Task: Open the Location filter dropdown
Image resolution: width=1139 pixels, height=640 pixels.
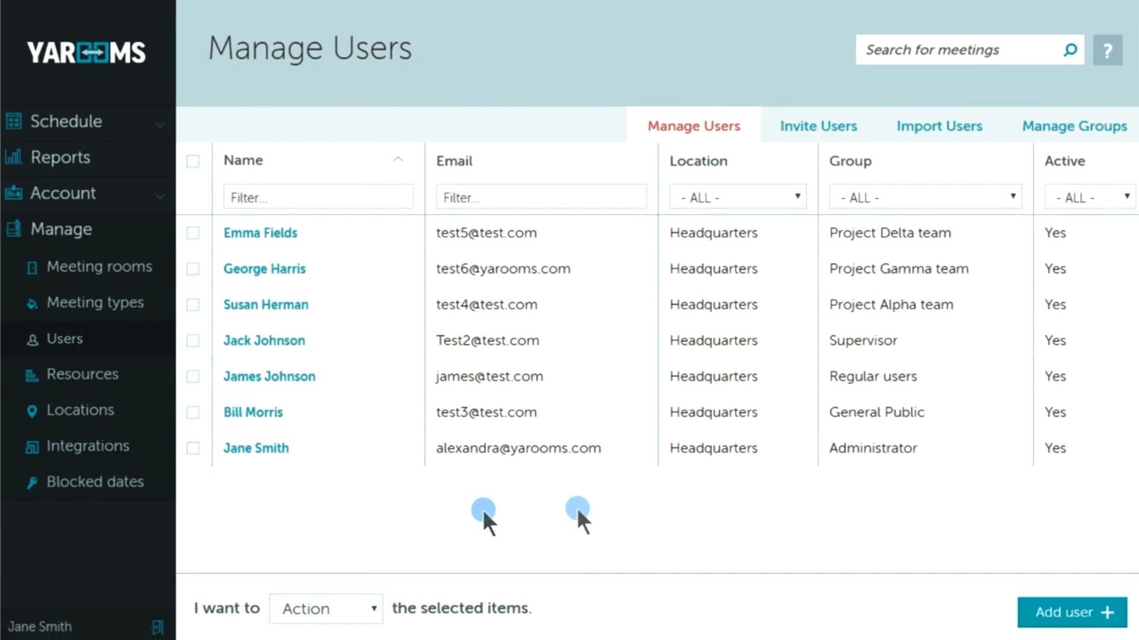Action: [x=737, y=197]
